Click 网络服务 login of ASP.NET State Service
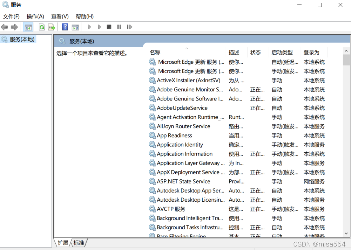Screen dimensions: 351x250 click(x=314, y=181)
